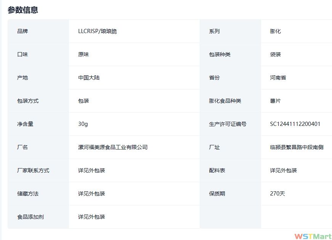Image resolution: width=332 pixels, height=240 pixels.
Task: Click the 厂家联系方式 label cell
Action: 33,170
